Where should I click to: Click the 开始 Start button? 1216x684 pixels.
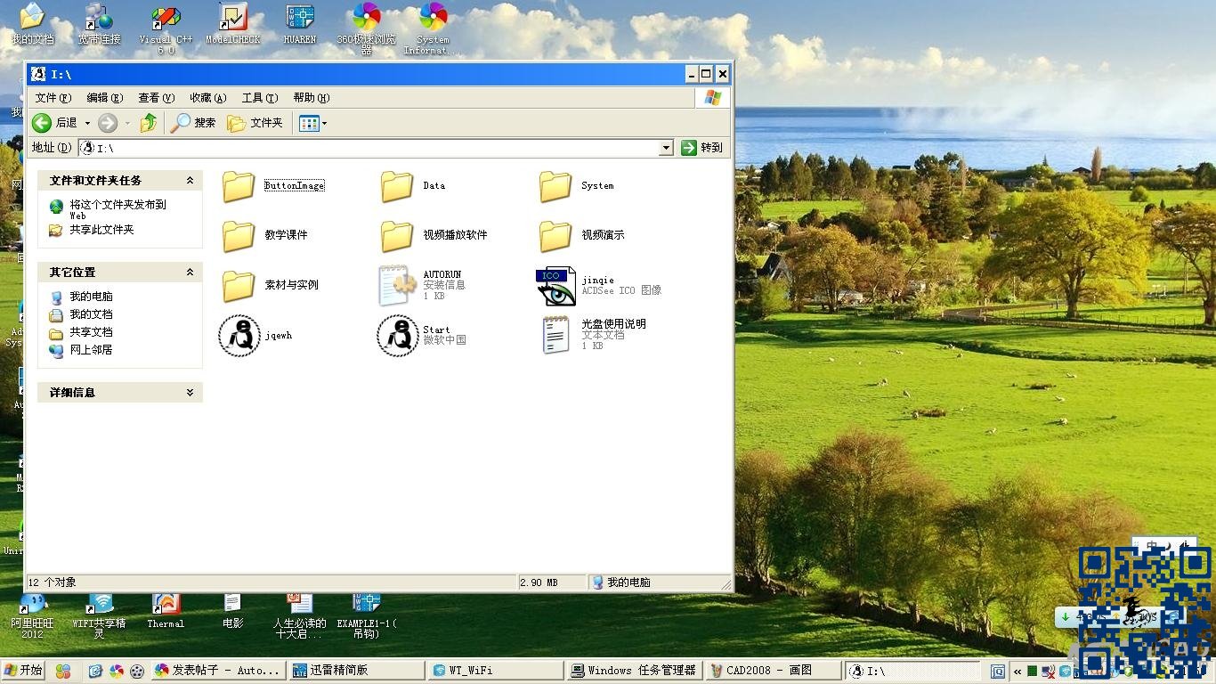click(24, 671)
